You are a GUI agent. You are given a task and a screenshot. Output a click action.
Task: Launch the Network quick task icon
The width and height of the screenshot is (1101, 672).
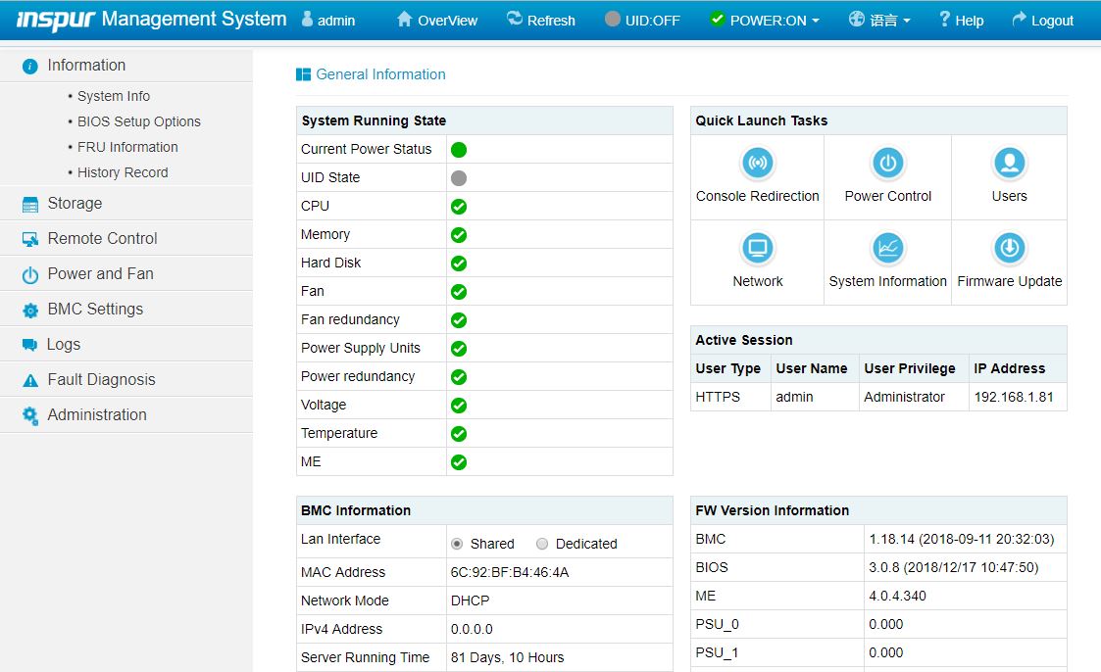click(757, 248)
